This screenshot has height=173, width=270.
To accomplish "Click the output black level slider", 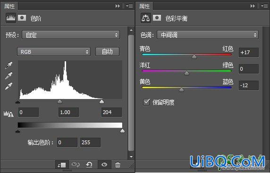I will pos(18,131).
